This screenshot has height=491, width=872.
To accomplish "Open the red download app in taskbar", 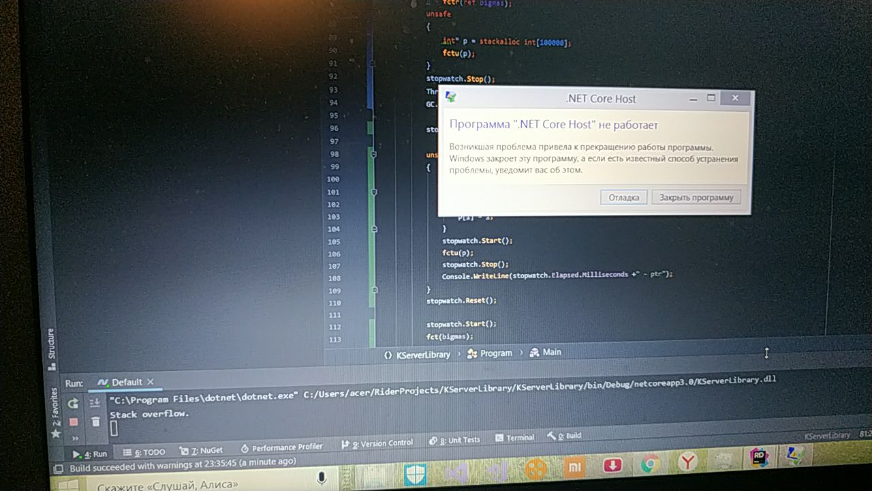I will (x=613, y=466).
